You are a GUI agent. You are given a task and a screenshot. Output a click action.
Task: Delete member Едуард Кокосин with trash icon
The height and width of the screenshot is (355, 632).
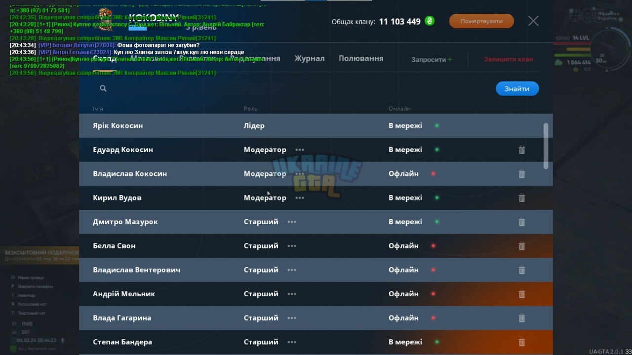tap(521, 150)
